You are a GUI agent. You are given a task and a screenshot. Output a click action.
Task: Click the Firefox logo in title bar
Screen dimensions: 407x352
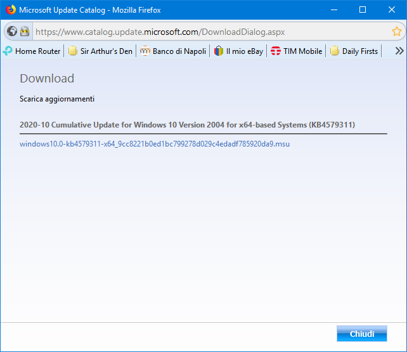click(11, 10)
